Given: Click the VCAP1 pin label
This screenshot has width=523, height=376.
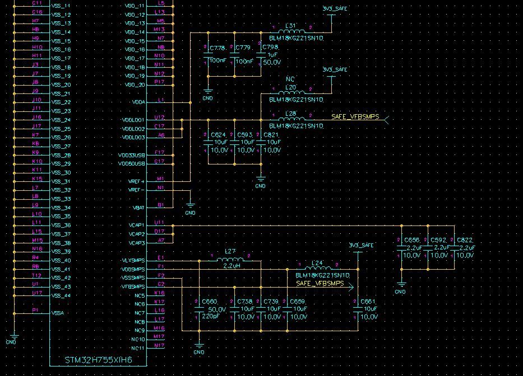Looking at the screenshot, I should pyautogui.click(x=137, y=225).
